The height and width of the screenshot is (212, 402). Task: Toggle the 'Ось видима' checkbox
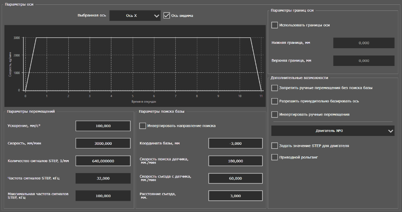tap(167, 16)
